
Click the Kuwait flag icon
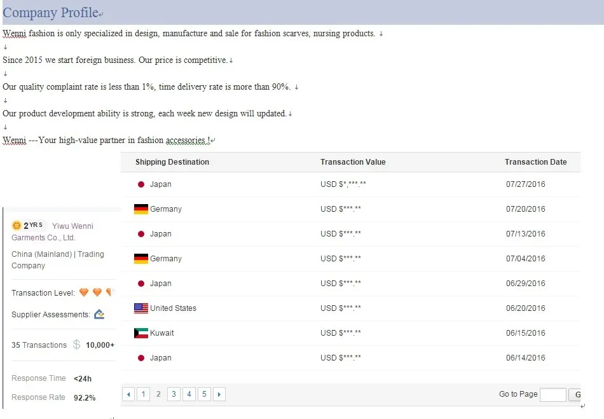coord(141,333)
